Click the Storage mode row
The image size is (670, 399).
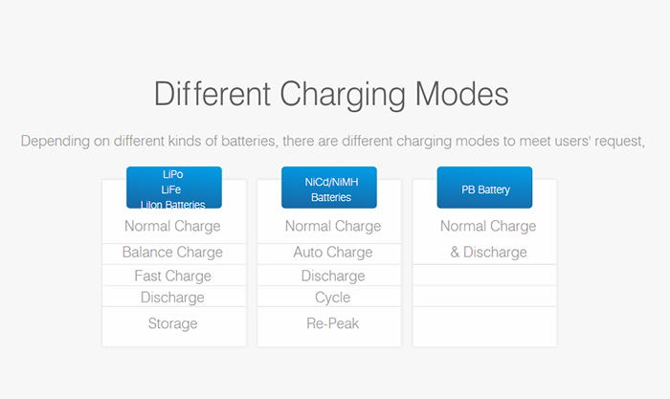(x=172, y=323)
